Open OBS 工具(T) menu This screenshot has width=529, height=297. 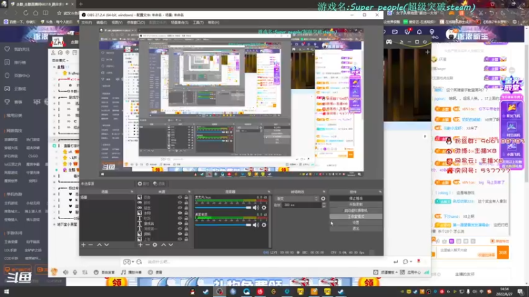198,22
